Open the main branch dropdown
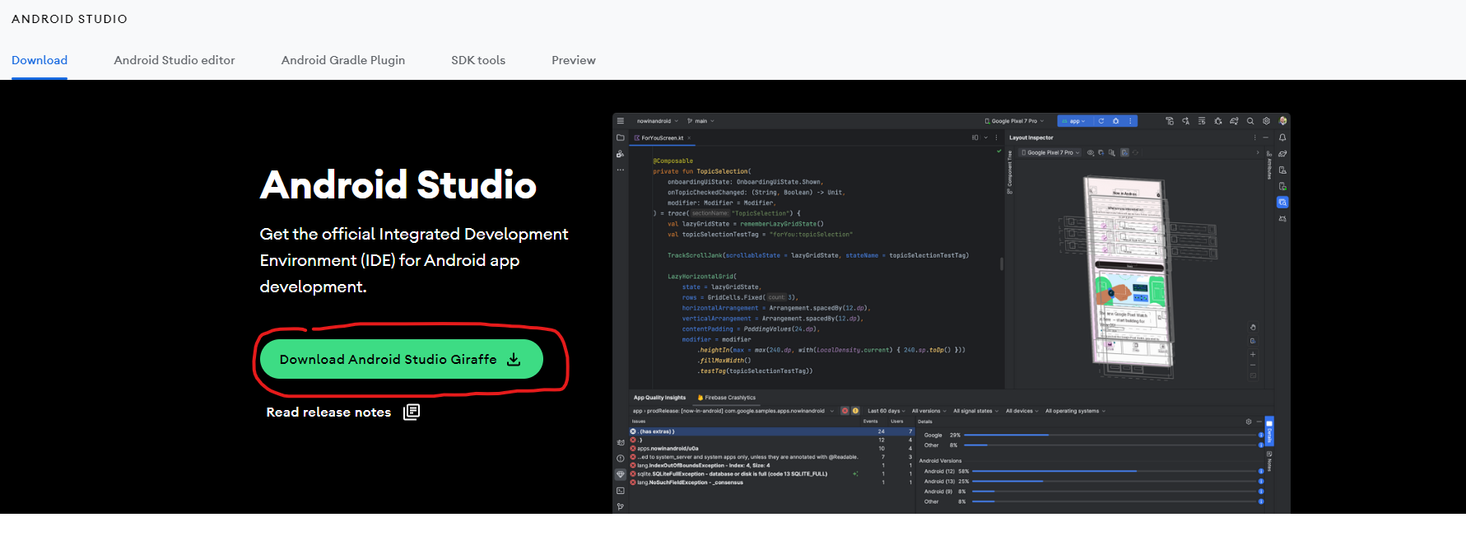This screenshot has width=1466, height=550. (x=700, y=121)
